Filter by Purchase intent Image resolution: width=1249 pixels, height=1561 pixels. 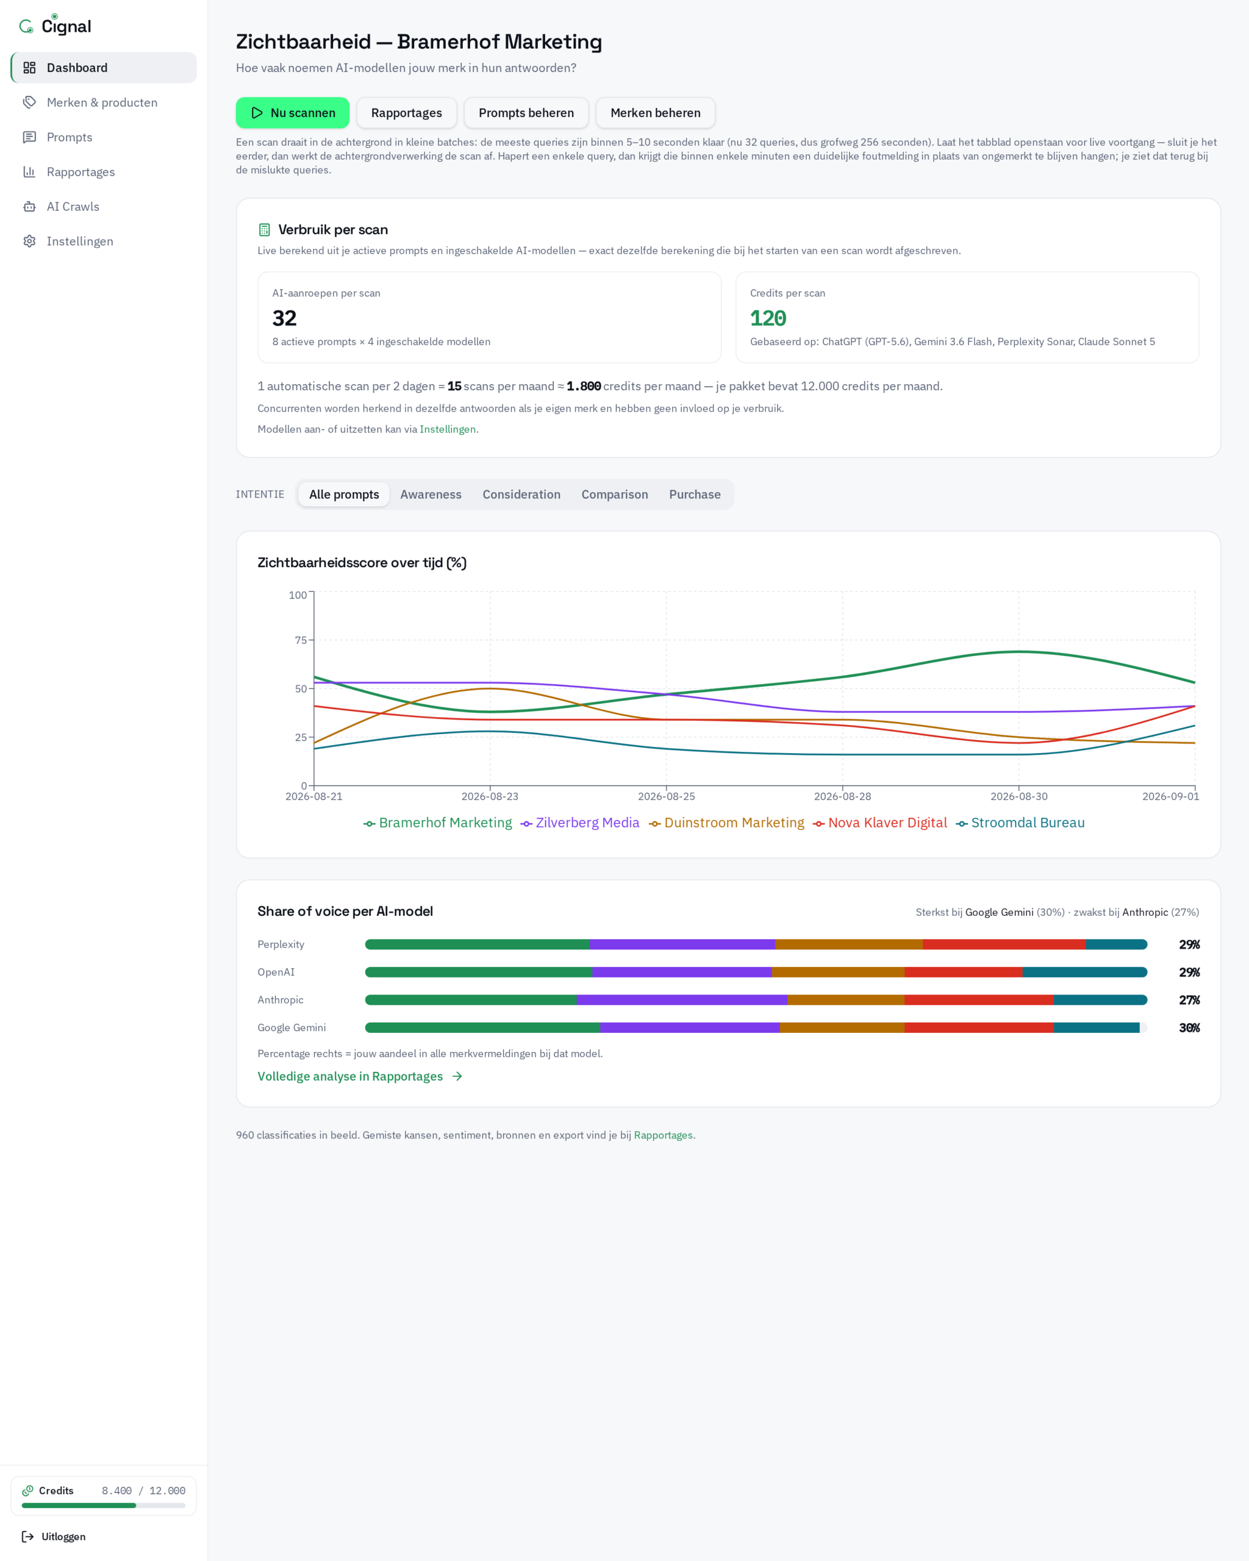click(x=695, y=495)
